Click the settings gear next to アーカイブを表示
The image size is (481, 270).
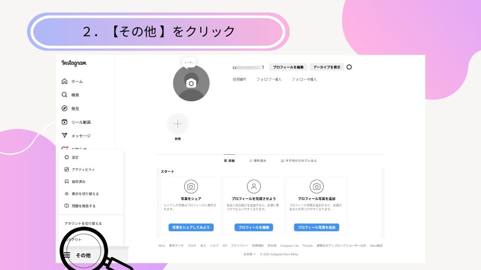click(x=349, y=67)
